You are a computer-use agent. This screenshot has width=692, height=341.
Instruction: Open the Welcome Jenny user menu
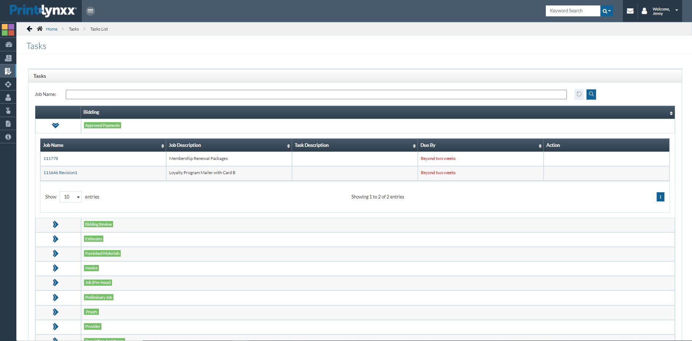660,11
